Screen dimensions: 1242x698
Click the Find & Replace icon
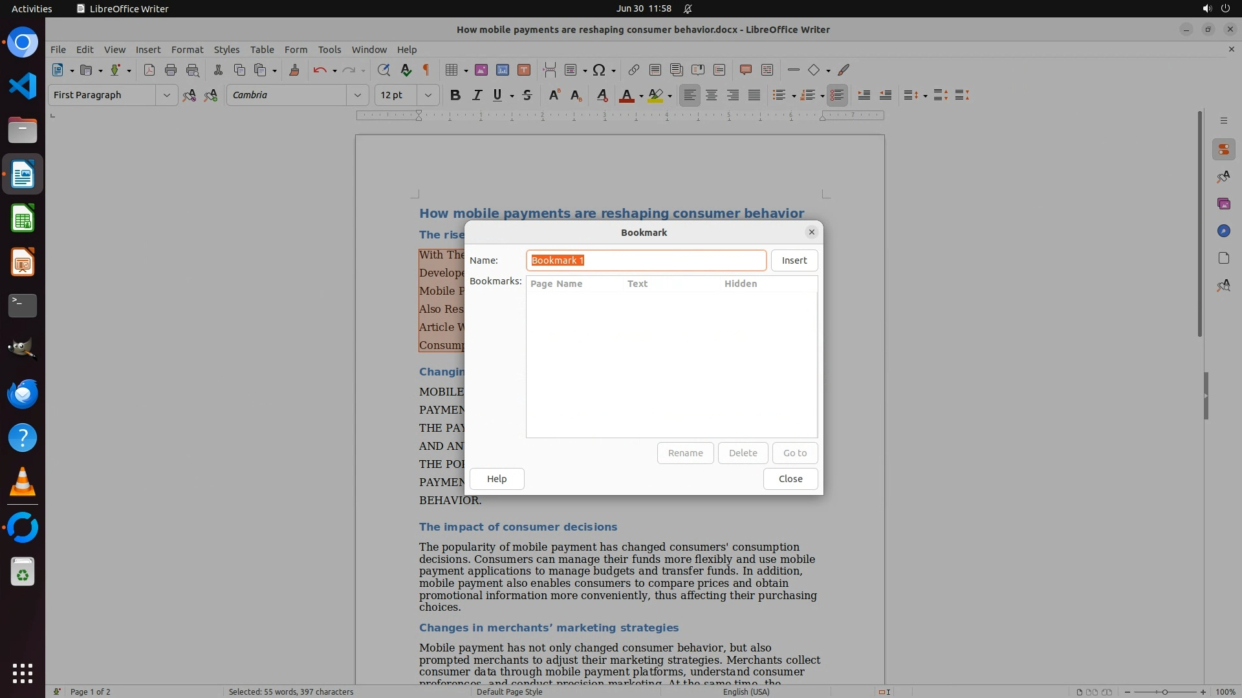[384, 70]
